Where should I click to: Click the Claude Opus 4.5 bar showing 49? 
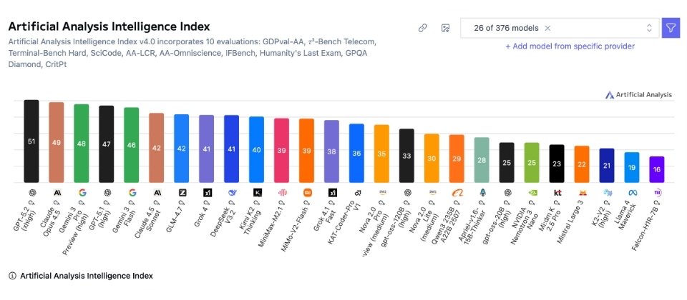pyautogui.click(x=57, y=143)
